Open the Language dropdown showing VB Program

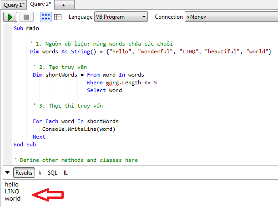click(121, 17)
